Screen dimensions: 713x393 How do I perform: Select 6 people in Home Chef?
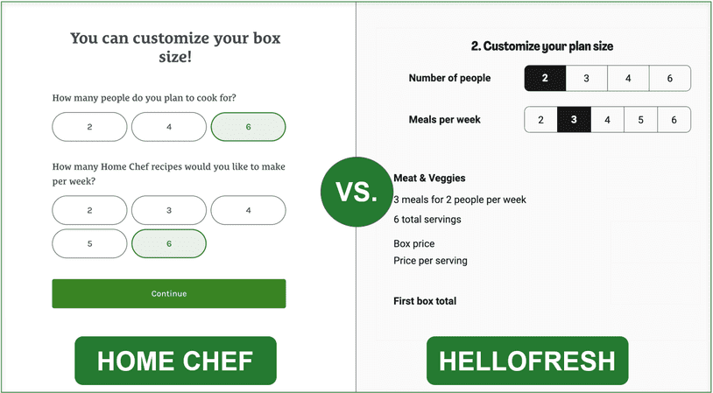(248, 127)
